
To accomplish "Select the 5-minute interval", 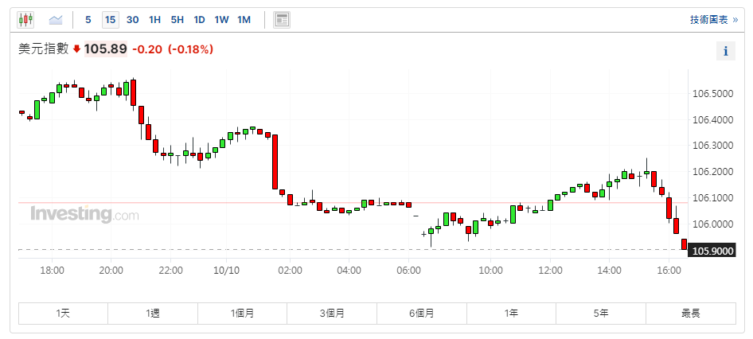I will (x=88, y=19).
